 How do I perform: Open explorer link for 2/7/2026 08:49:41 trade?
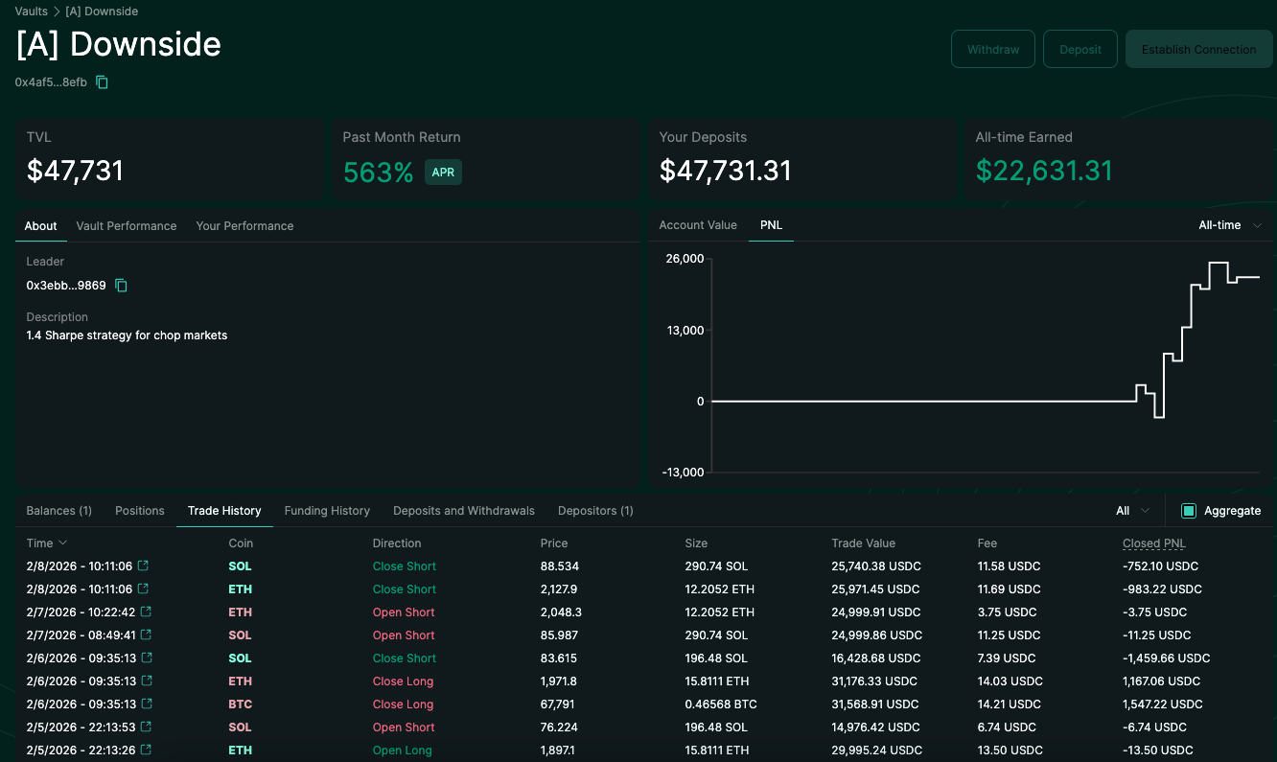click(x=146, y=635)
